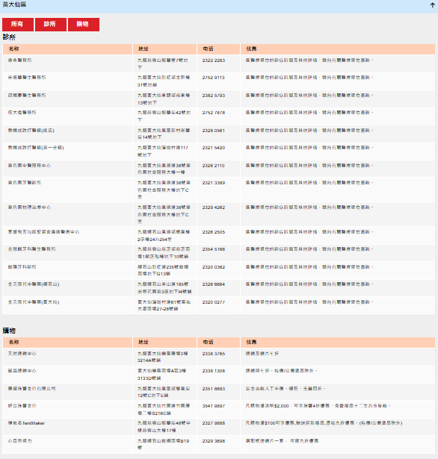Click the address containing B19 in the shopping table
This screenshot has width=438, height=459.
[163, 444]
